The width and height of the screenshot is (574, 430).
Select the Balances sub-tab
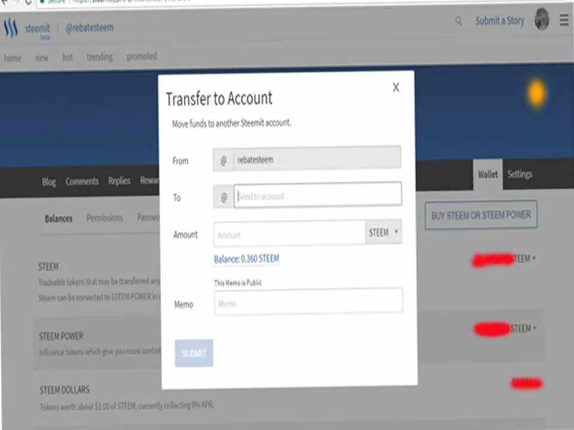[x=59, y=219]
